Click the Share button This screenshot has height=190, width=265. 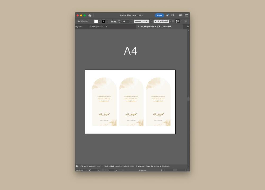coord(159,15)
